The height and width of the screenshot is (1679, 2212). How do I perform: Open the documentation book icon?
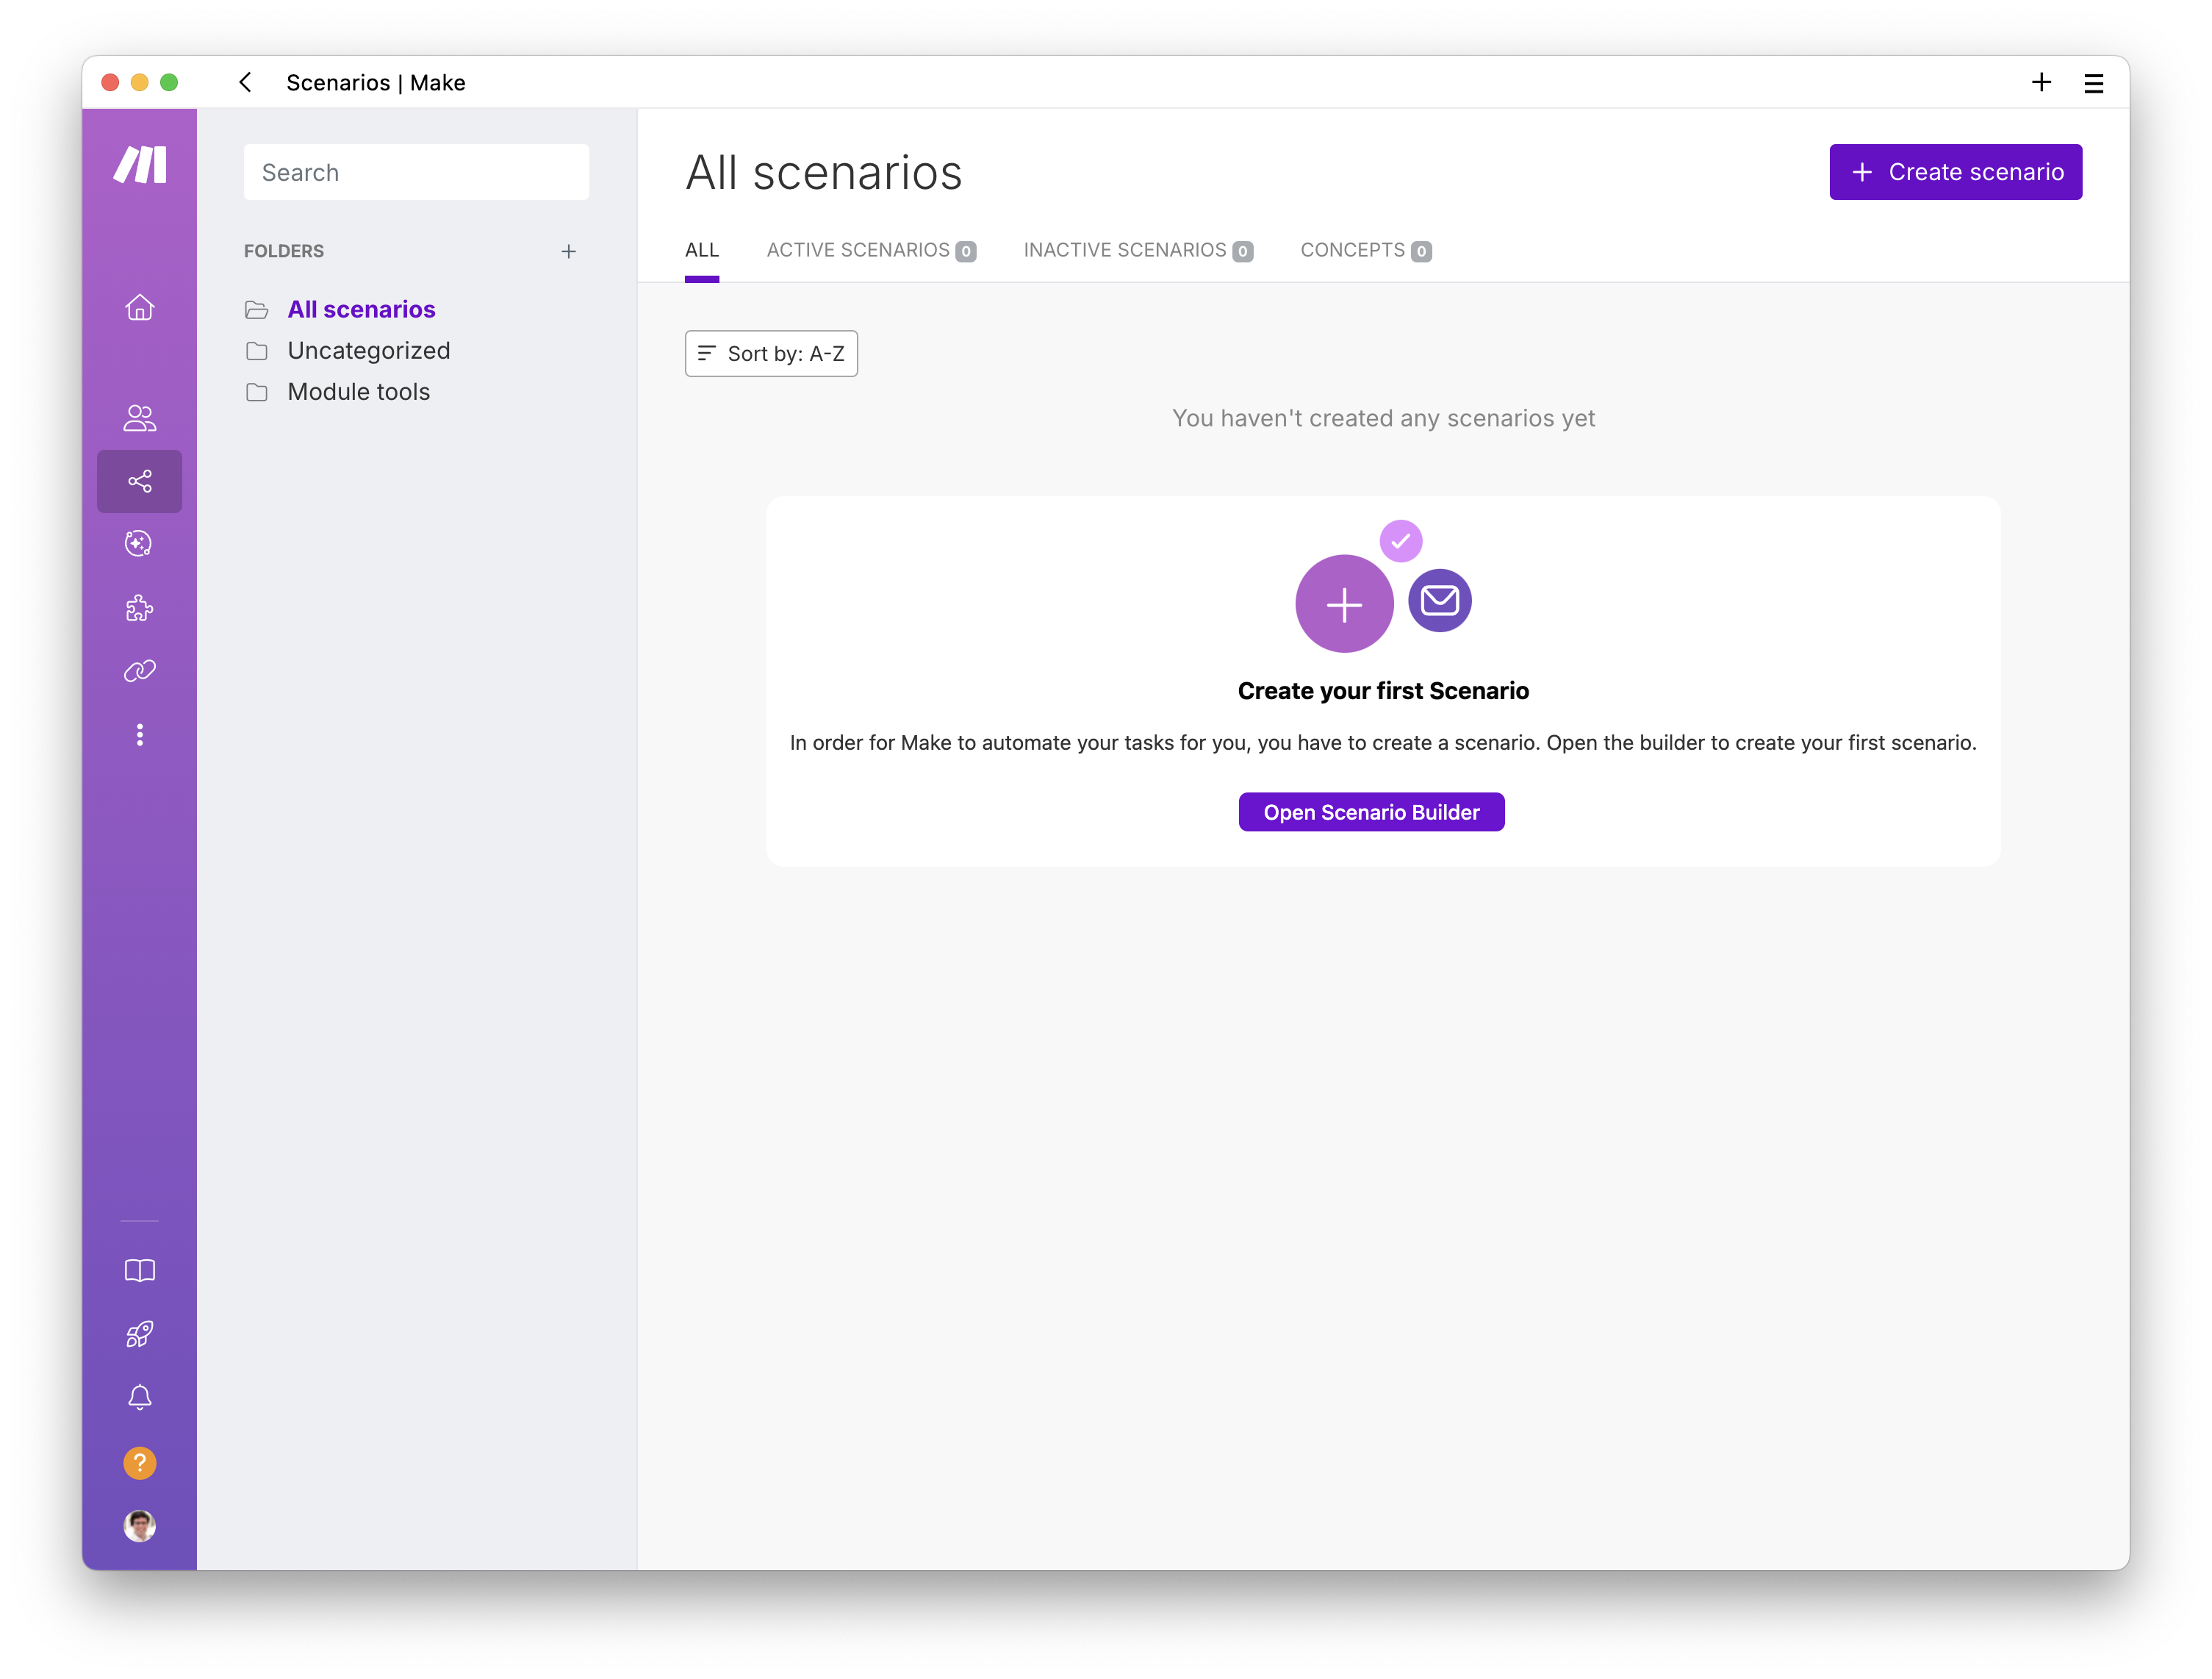(139, 1270)
